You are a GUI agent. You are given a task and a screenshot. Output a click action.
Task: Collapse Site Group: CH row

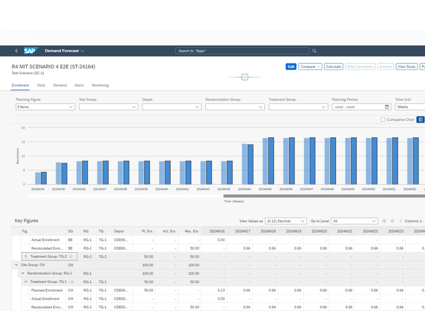click(16, 265)
